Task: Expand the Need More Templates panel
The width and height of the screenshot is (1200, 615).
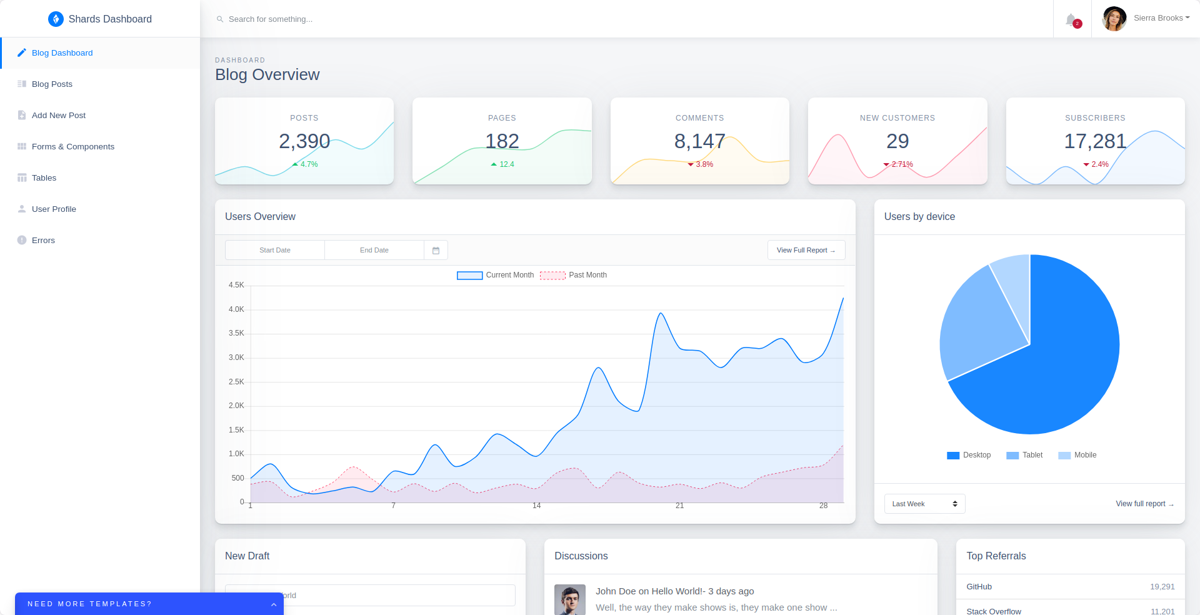Action: [x=149, y=604]
